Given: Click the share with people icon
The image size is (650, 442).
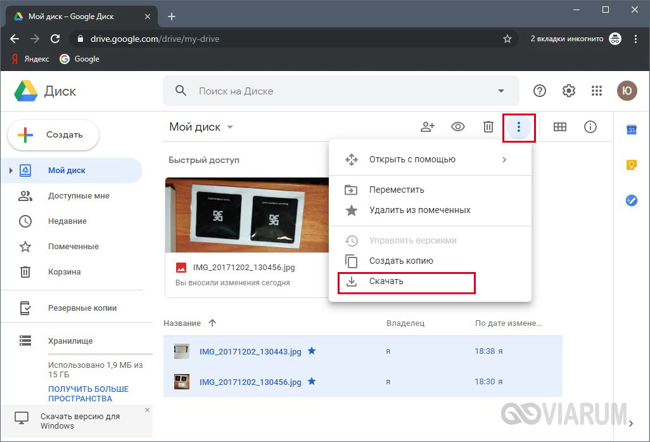Looking at the screenshot, I should coord(428,127).
